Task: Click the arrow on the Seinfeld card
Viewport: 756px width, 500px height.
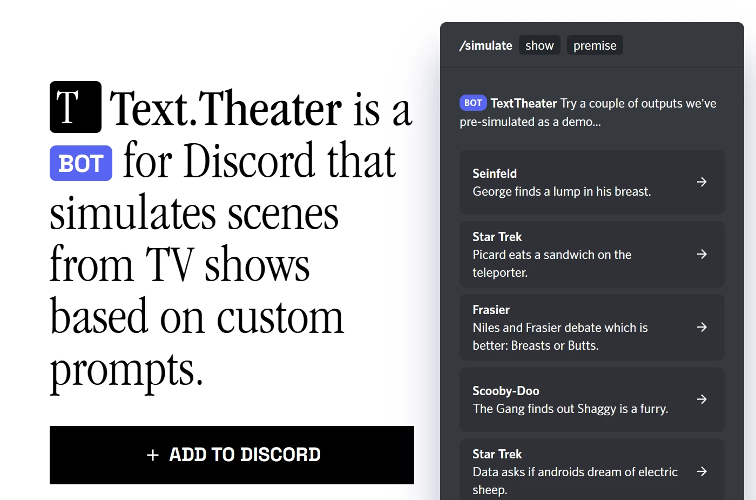Action: tap(701, 182)
